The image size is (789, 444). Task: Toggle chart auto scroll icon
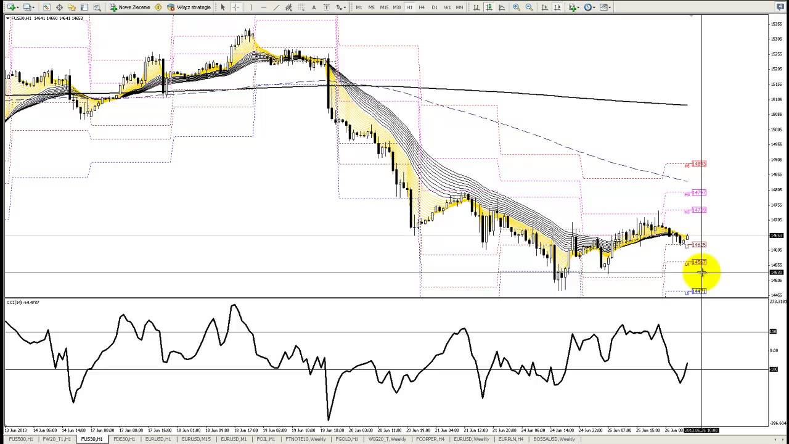[x=545, y=7]
